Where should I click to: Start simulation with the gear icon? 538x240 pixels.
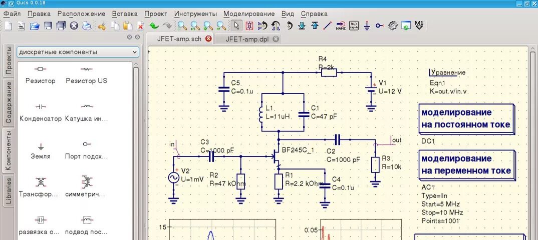[x=393, y=25]
